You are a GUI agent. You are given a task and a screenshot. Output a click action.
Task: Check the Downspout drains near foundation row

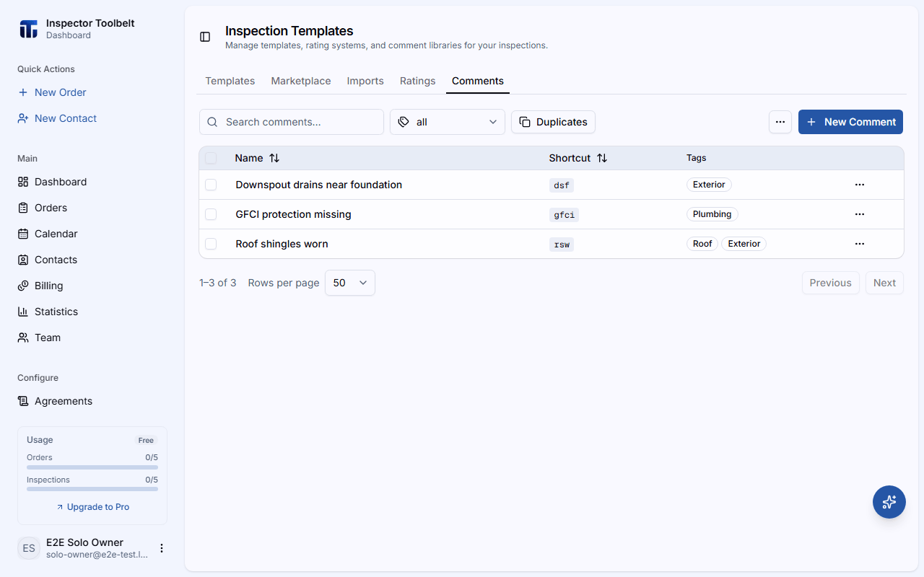(x=211, y=185)
